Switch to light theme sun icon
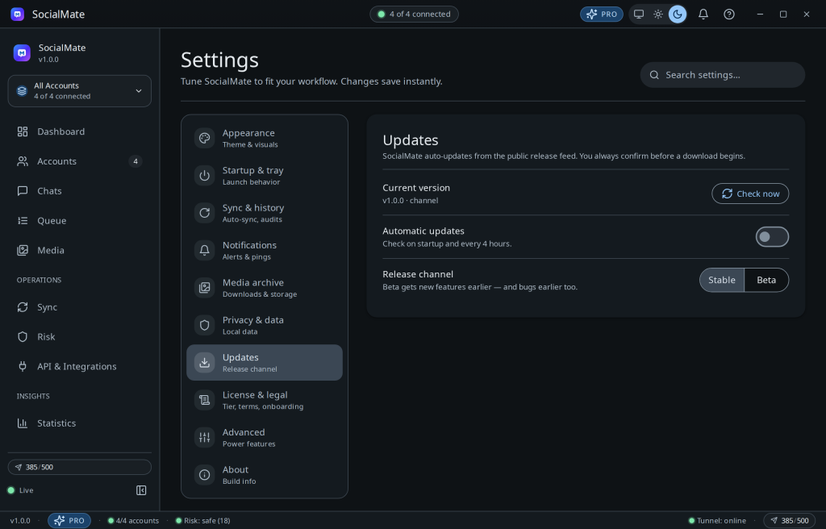826x529 pixels. pyautogui.click(x=658, y=15)
